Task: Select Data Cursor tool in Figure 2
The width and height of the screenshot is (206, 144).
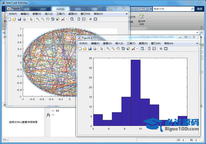Action: 128,49
